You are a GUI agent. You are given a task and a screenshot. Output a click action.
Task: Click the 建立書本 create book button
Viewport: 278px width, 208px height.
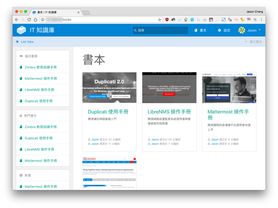coord(253,42)
